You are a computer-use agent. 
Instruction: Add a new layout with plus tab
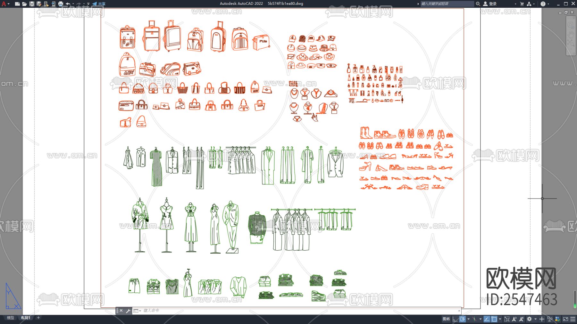[38, 318]
